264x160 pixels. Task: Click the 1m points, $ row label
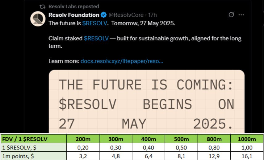click(34, 156)
